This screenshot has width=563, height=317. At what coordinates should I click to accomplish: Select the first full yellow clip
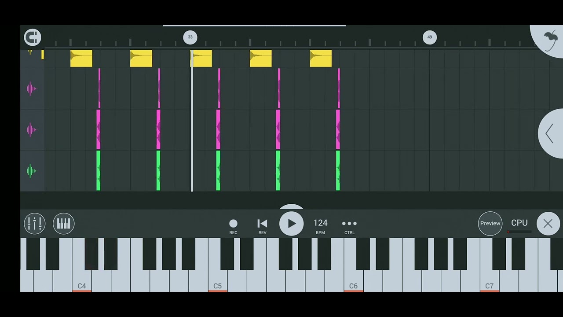point(81,59)
